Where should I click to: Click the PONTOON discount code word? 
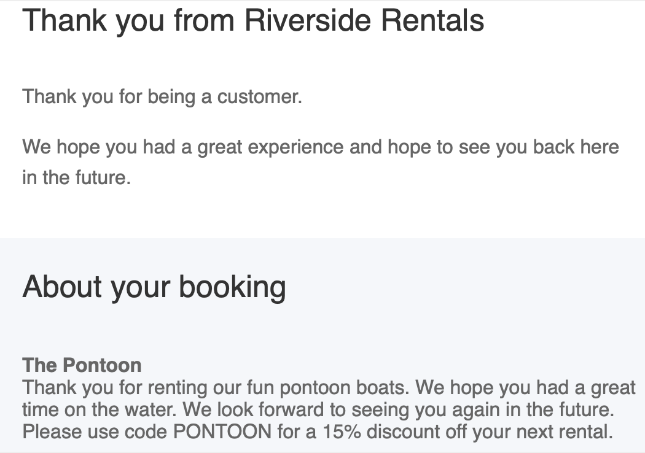tap(222, 432)
